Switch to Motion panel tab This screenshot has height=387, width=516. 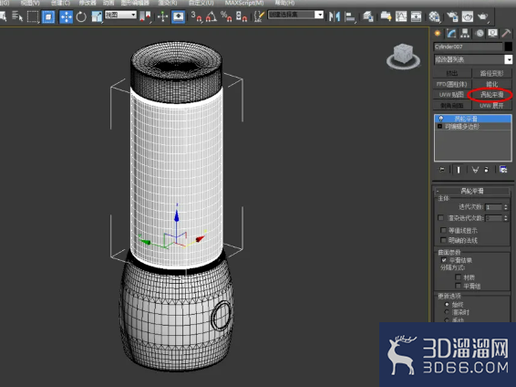(x=480, y=33)
